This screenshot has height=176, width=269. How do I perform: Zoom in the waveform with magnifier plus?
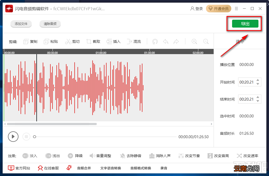[194, 42]
